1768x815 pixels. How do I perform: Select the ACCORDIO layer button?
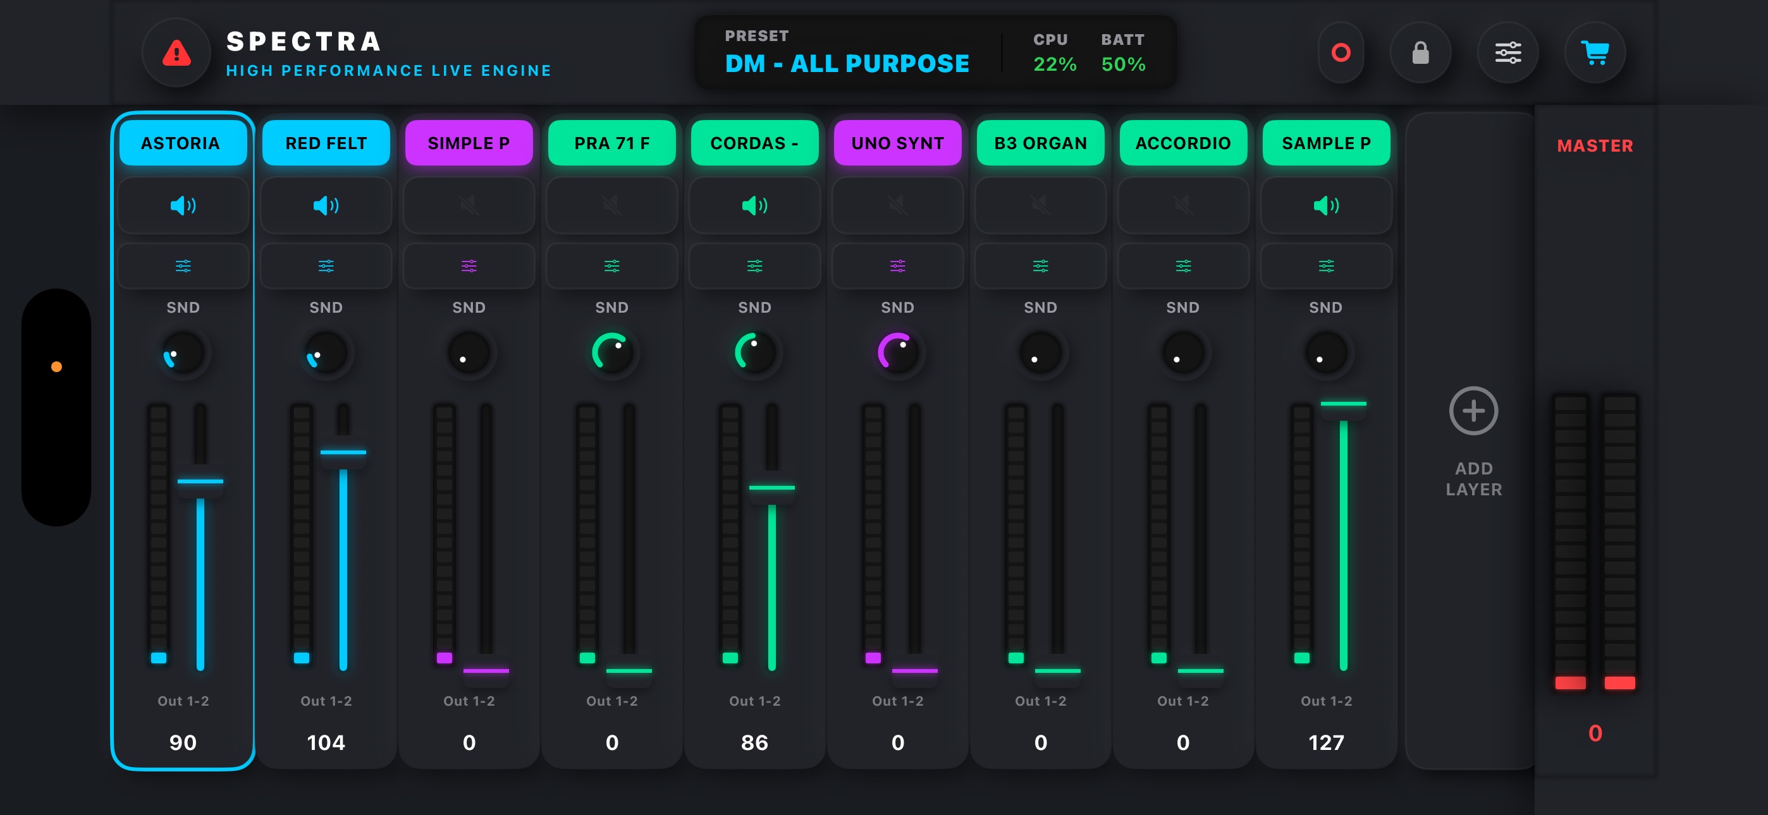click(x=1183, y=143)
